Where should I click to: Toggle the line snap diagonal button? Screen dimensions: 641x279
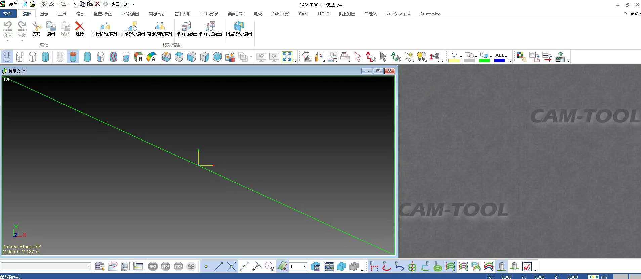(x=219, y=266)
